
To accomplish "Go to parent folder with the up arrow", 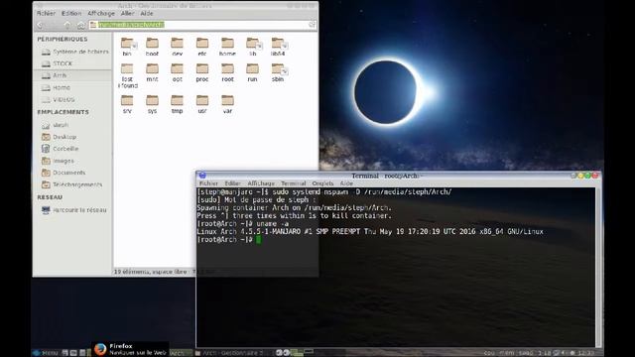I will (x=67, y=25).
